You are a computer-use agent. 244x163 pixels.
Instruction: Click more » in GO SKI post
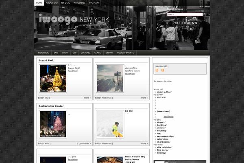(x=144, y=143)
